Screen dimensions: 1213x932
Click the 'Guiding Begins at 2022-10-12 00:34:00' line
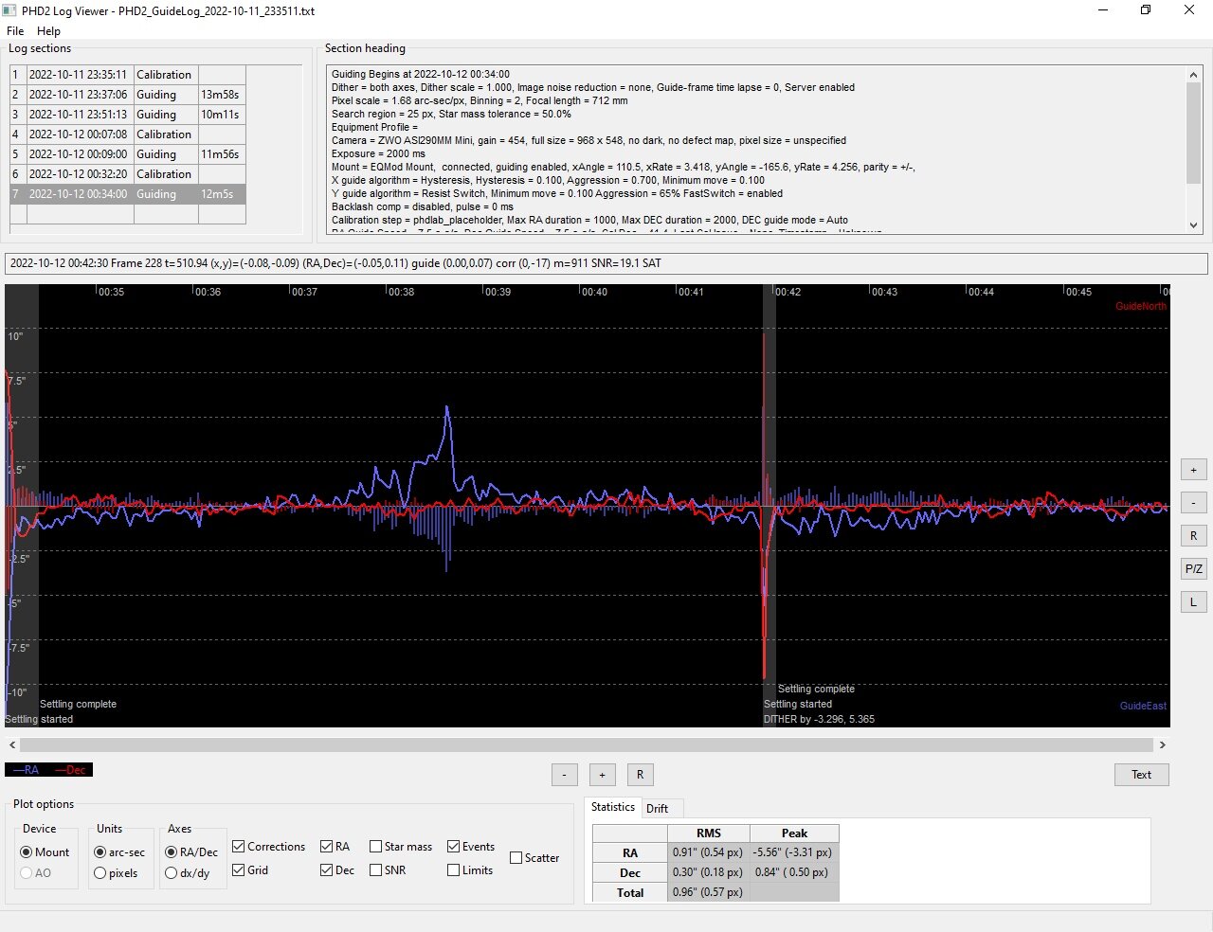click(421, 74)
